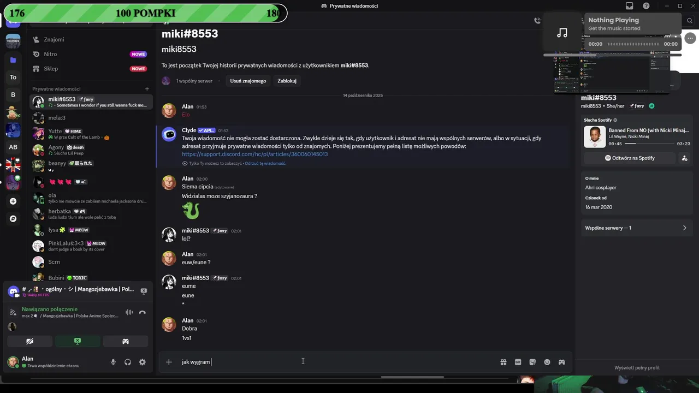Create new private message plus icon
This screenshot has width=699, height=393.
pos(147,88)
